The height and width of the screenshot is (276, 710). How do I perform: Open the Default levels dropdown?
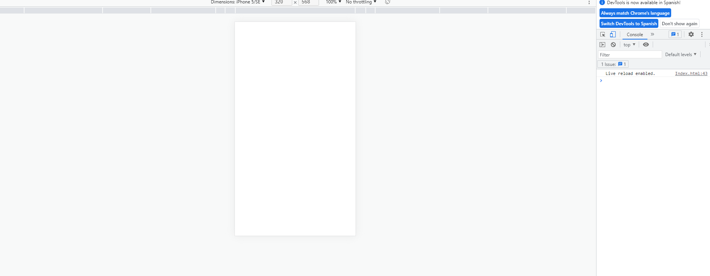(681, 55)
